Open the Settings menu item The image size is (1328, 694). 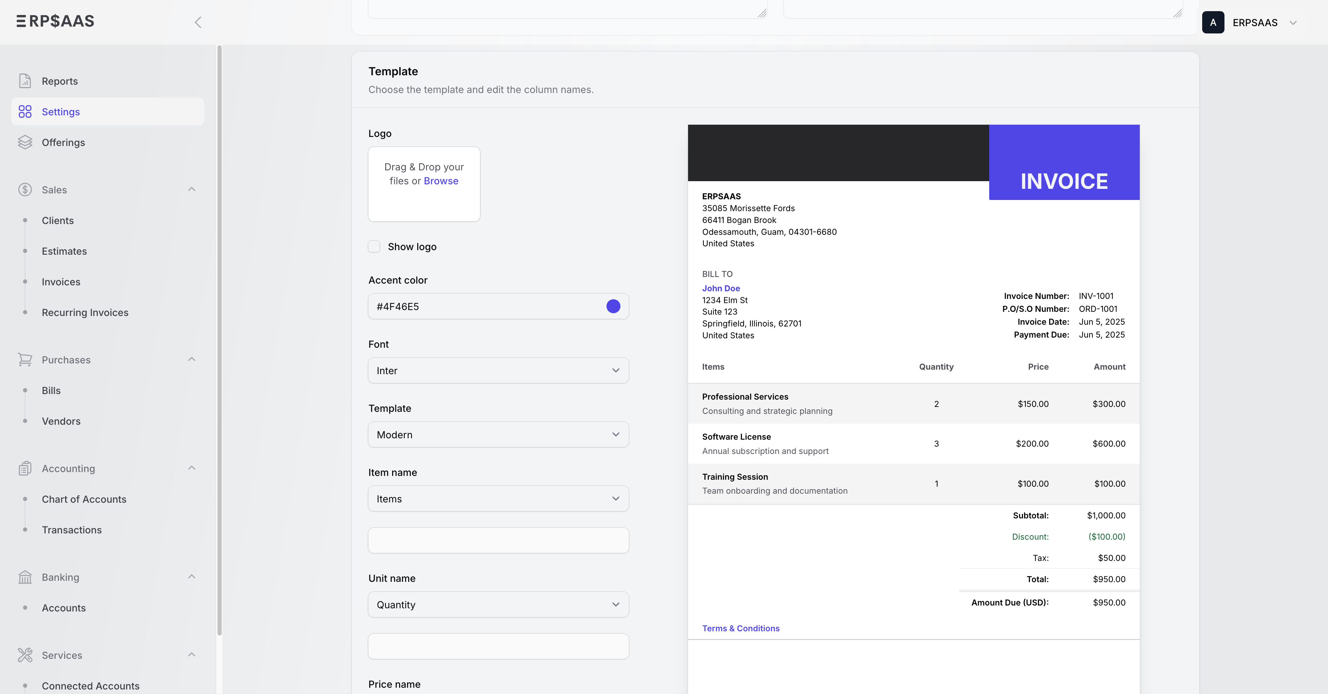click(108, 112)
